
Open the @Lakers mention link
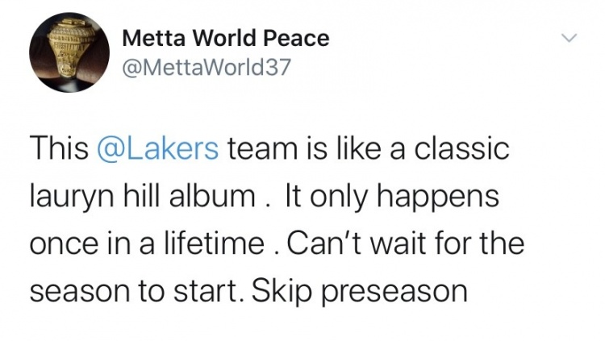pos(156,149)
